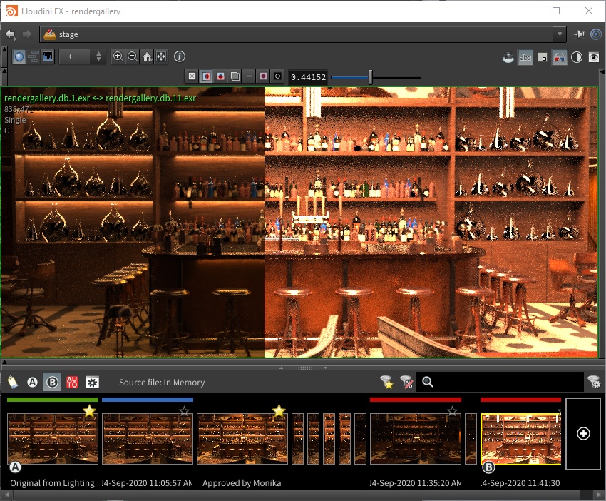Click the pin panel icon
This screenshot has height=501, width=606.
pyautogui.click(x=580, y=34)
